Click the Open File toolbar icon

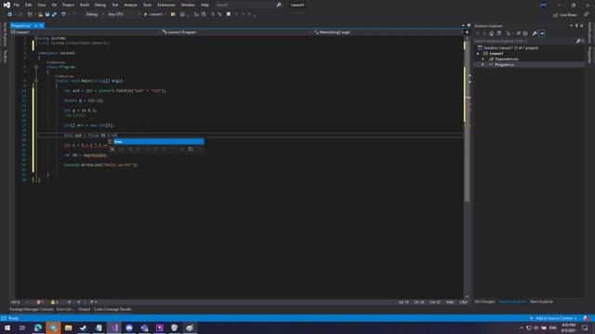pos(40,15)
